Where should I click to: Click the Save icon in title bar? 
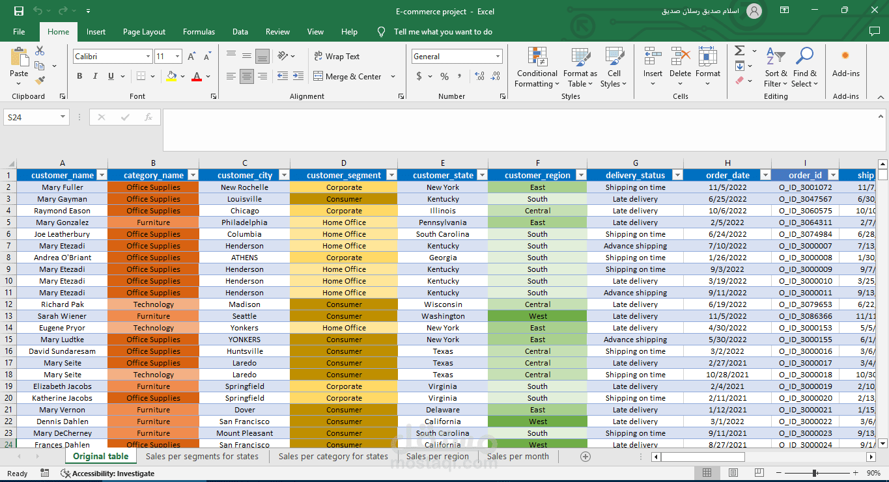(19, 11)
